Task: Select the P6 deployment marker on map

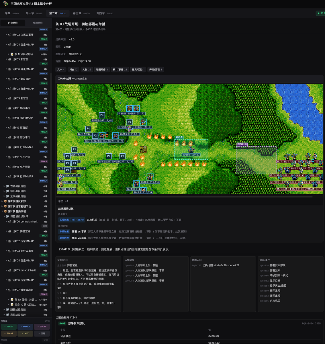Action: (129, 122)
